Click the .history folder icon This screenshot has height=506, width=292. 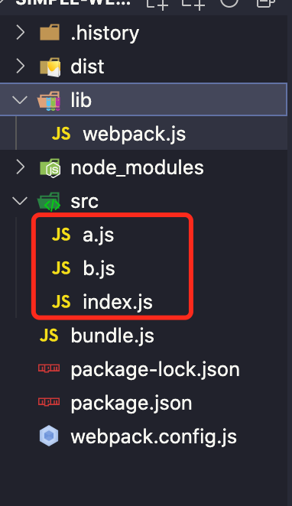point(50,32)
